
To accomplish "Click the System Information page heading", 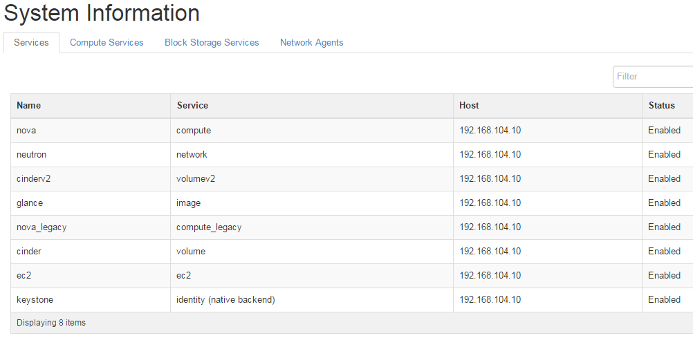I will 102,13.
